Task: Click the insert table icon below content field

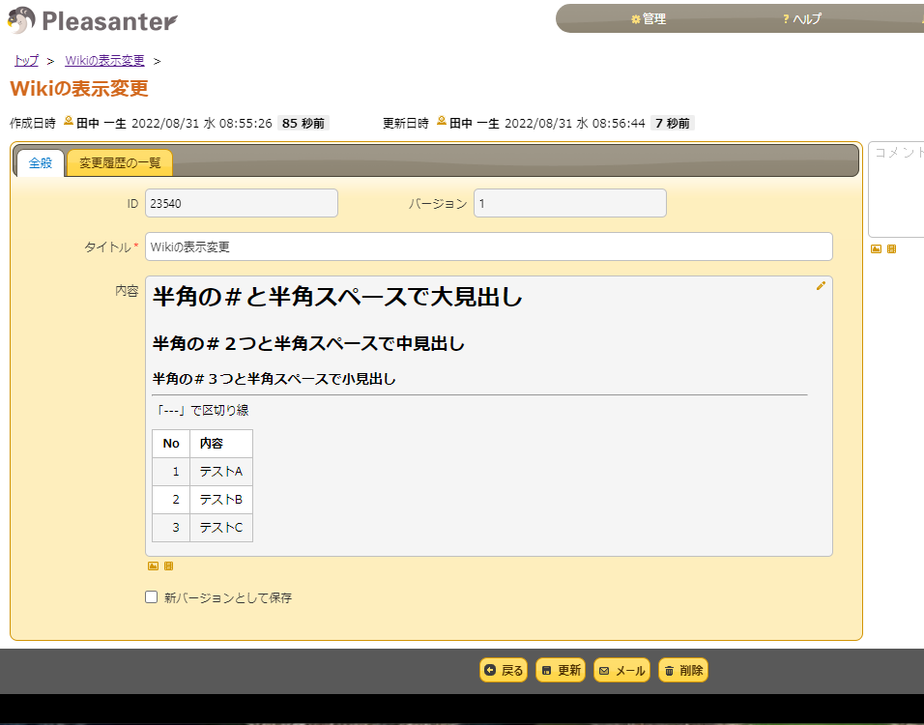Action: coord(168,565)
